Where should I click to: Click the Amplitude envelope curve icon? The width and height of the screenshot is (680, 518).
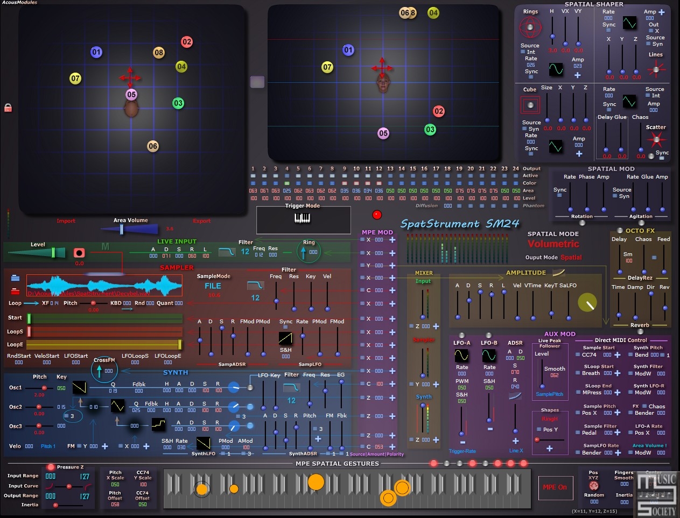point(559,273)
